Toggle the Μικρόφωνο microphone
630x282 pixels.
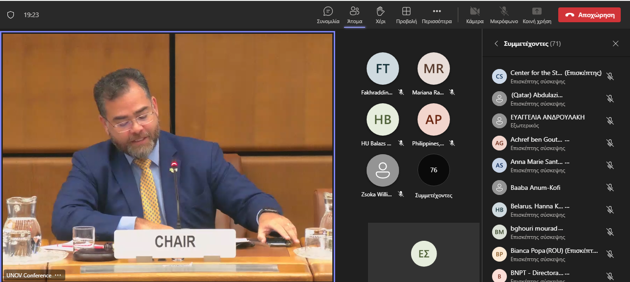tap(504, 15)
